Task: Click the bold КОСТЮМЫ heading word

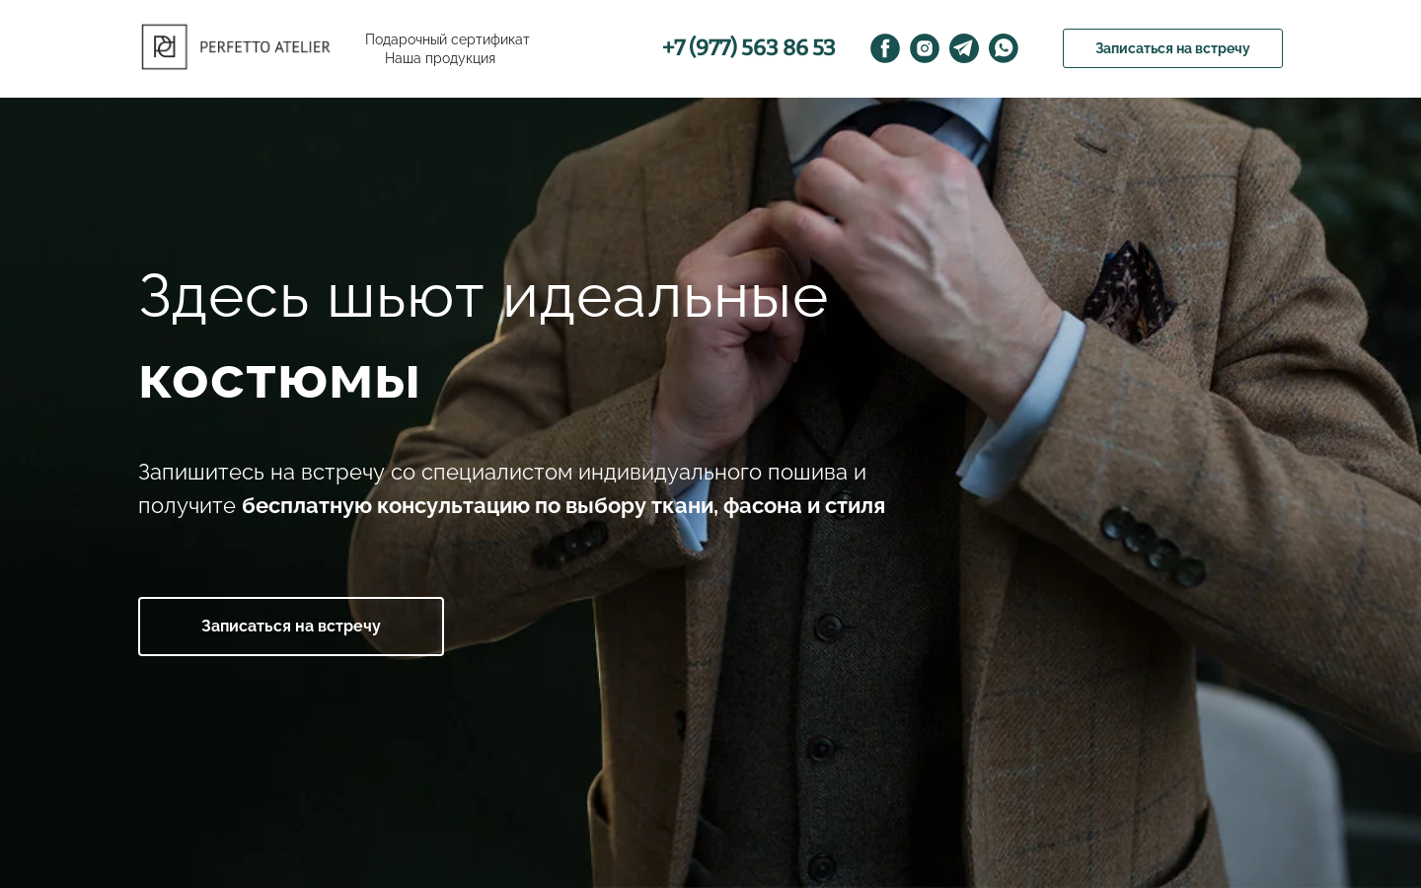Action: [279, 381]
